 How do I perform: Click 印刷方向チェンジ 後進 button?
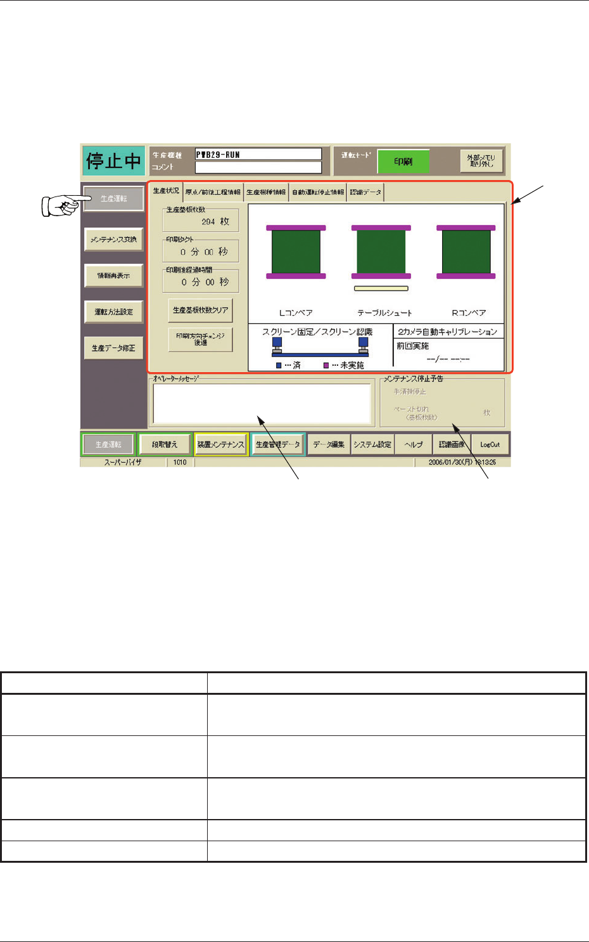point(201,339)
